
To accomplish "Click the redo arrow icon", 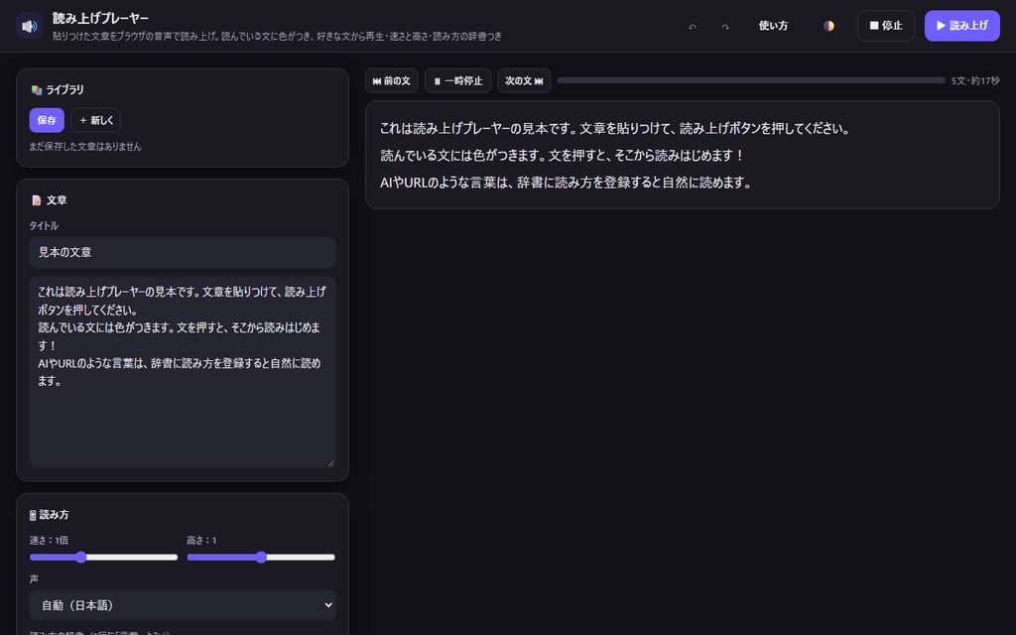I will pyautogui.click(x=725, y=26).
